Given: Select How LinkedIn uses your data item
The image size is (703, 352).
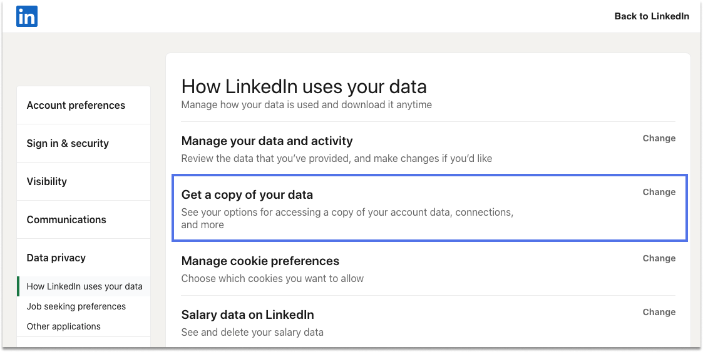Looking at the screenshot, I should [x=85, y=286].
